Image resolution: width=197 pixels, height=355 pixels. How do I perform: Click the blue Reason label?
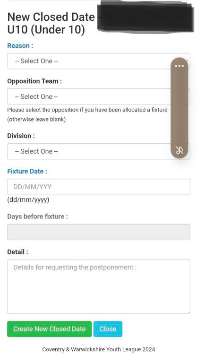20,46
